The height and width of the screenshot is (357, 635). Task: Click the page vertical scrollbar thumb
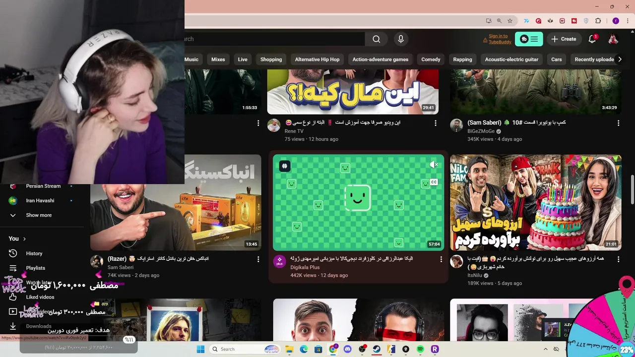click(x=632, y=189)
